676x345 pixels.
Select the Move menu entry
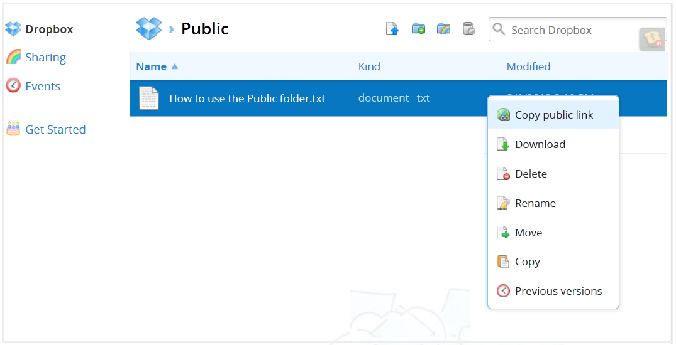click(x=553, y=232)
